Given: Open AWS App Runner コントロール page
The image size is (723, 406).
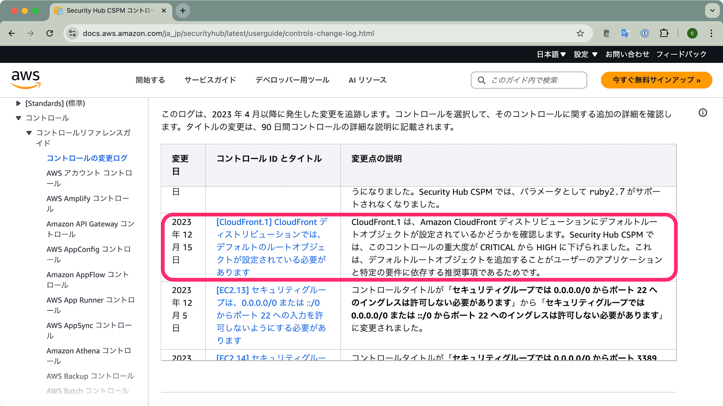Looking at the screenshot, I should (x=91, y=305).
